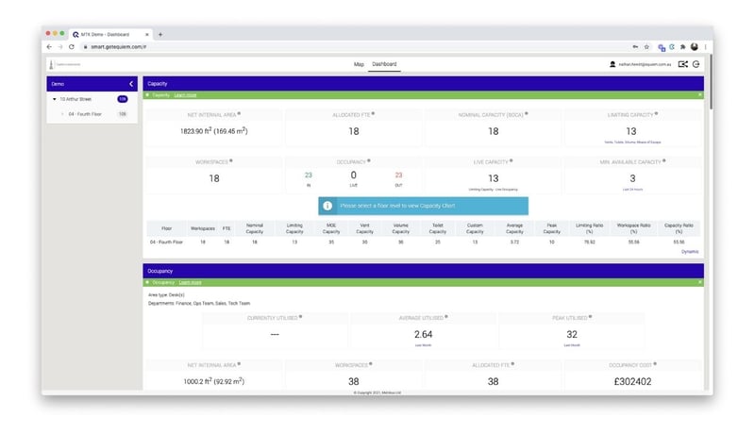Select the Dashboard tab
The height and width of the screenshot is (434, 755).
pyautogui.click(x=384, y=64)
